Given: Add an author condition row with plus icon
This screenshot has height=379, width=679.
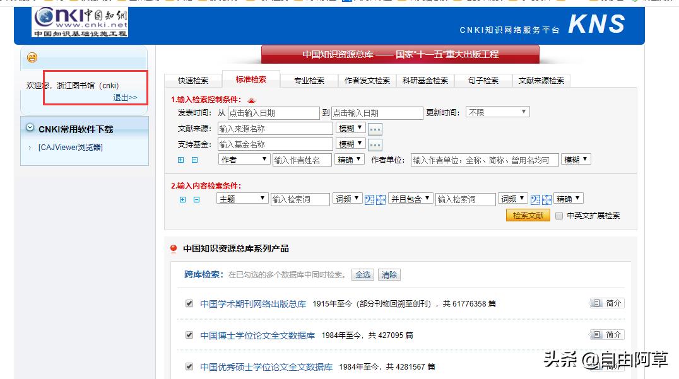Looking at the screenshot, I should [x=181, y=160].
